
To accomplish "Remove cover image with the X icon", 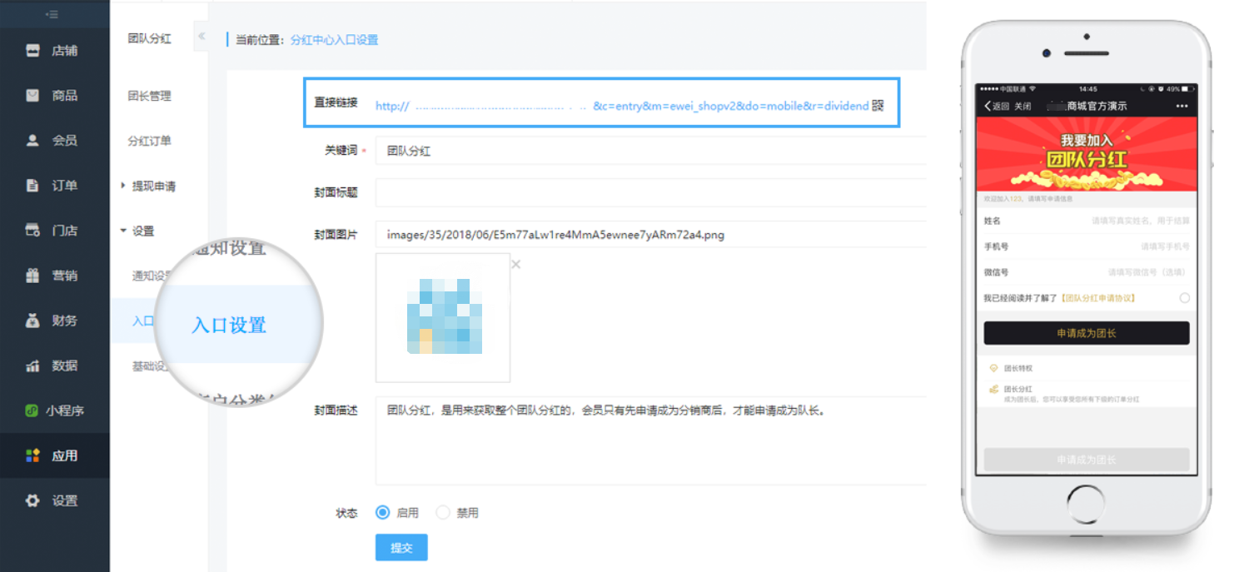I will coord(516,264).
